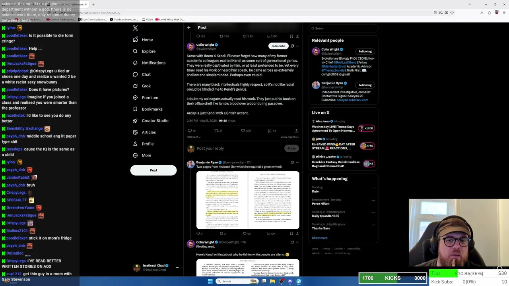Open more options for Kate trend

click(373, 188)
